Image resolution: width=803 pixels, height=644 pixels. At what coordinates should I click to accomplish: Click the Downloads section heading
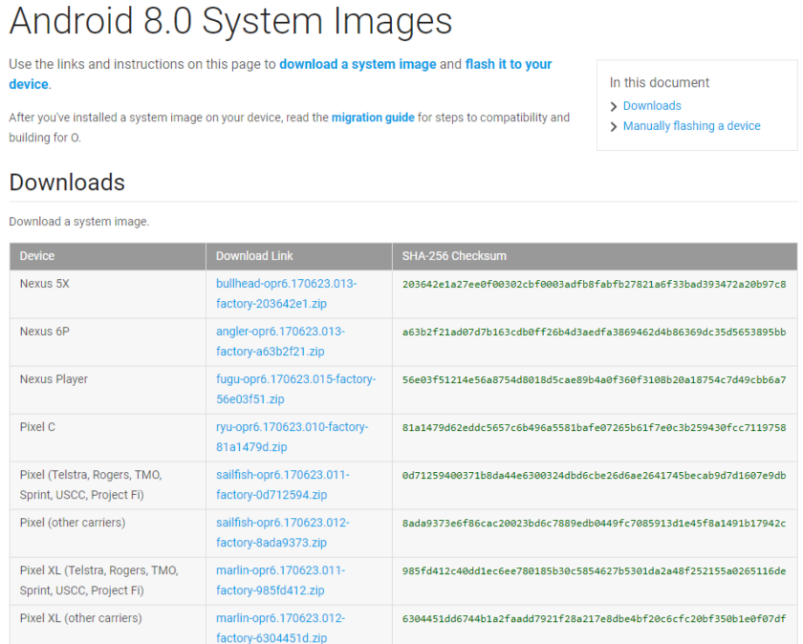tap(67, 182)
